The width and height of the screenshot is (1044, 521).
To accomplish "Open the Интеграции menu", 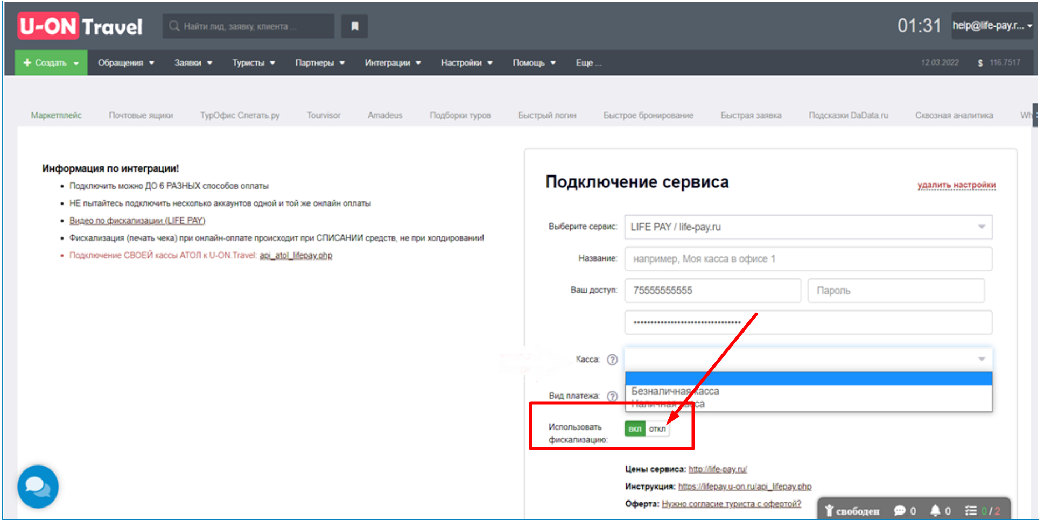I will 393,62.
